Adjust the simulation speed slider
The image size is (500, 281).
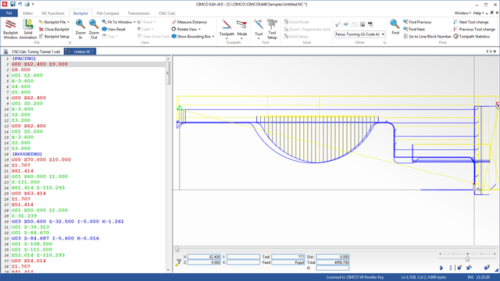(467, 258)
